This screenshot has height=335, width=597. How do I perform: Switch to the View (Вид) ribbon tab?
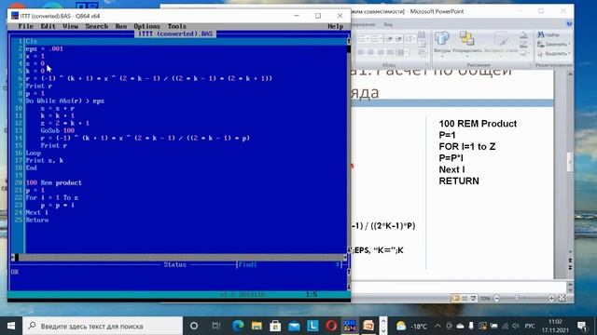[x=388, y=24]
